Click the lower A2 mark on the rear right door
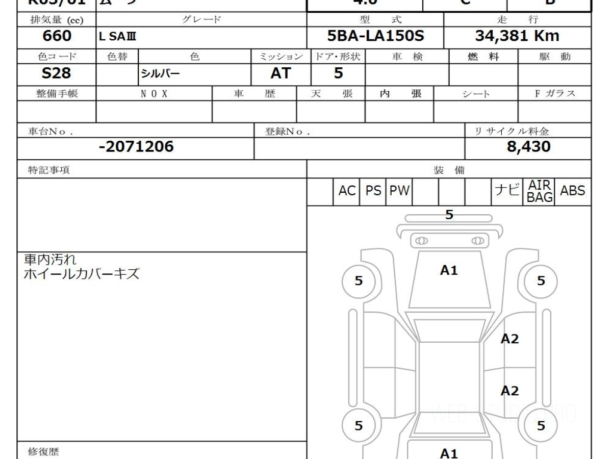The image size is (612, 459). 509,391
